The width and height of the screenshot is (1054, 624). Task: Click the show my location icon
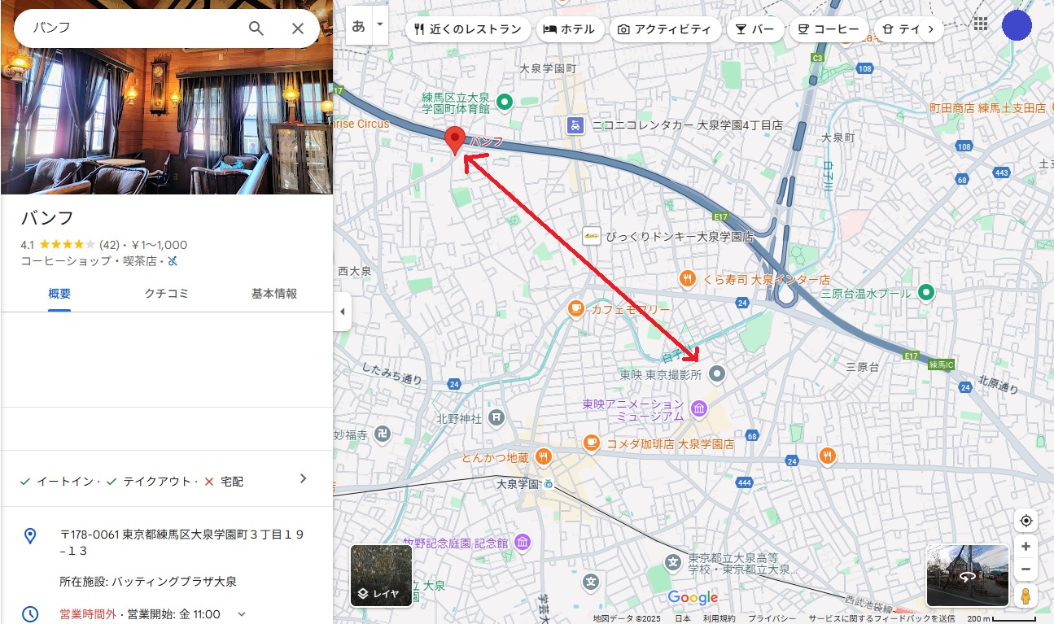click(x=1026, y=521)
